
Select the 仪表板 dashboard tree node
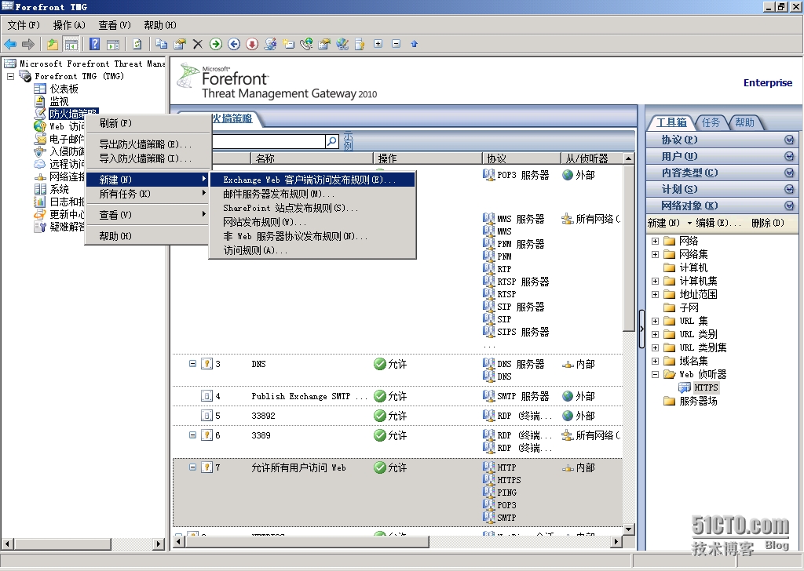64,89
